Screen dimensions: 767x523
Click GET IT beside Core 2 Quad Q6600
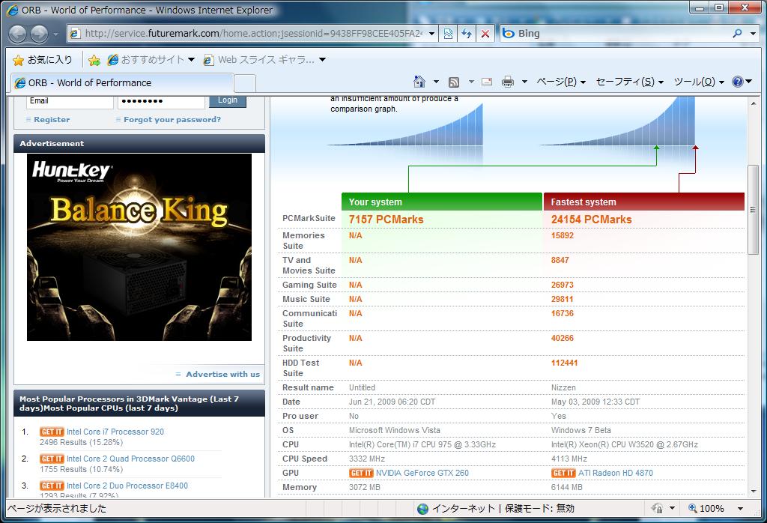click(52, 459)
